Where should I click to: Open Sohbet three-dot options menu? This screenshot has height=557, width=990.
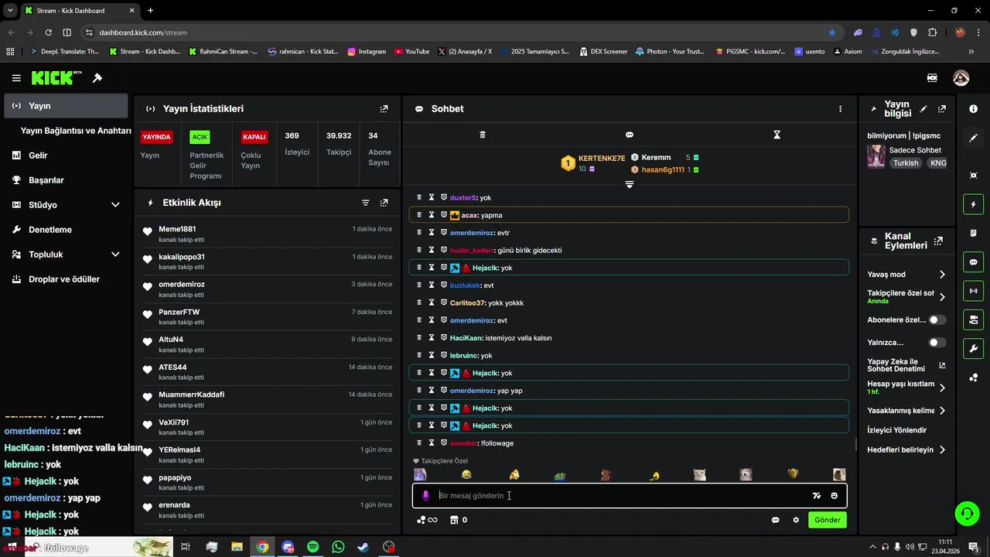click(840, 109)
